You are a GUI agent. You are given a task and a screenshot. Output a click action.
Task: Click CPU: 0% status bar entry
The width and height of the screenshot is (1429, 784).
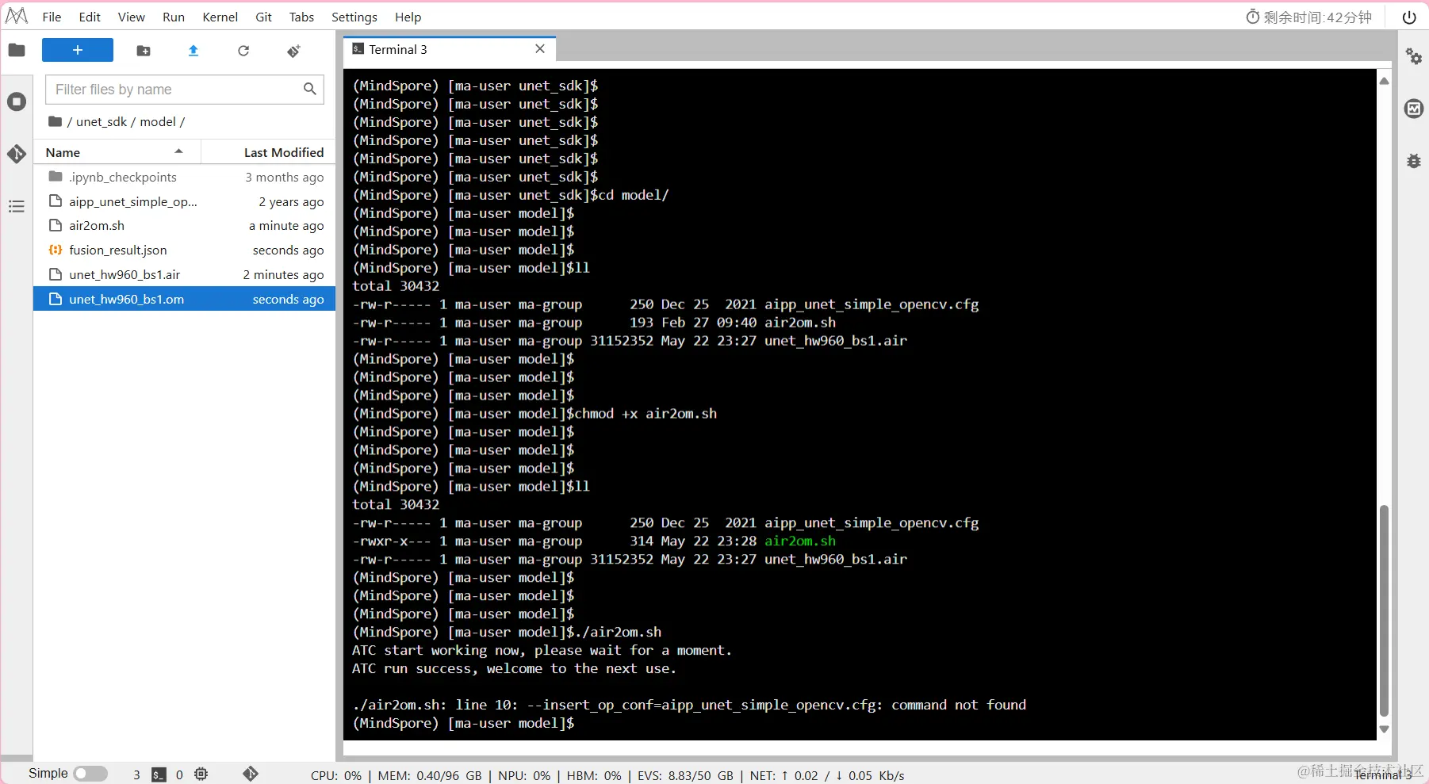[336, 775]
